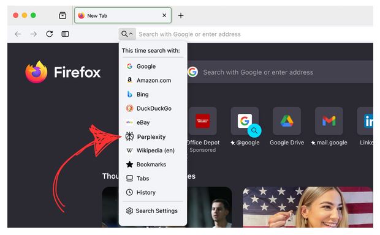Open the flag story thumbnail
380x235 pixels.
pos(308,207)
